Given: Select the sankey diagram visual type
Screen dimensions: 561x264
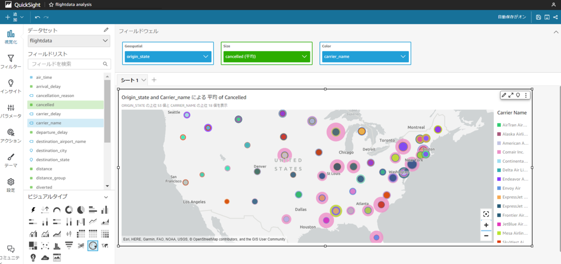Looking at the screenshot, I should [x=80, y=245].
